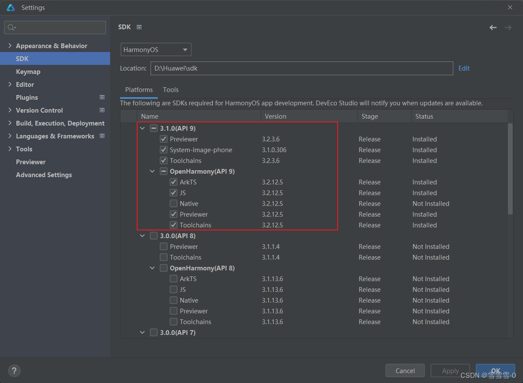Check Previewer 3.1.13.6 checkbox
This screenshot has height=383, width=523.
173,311
